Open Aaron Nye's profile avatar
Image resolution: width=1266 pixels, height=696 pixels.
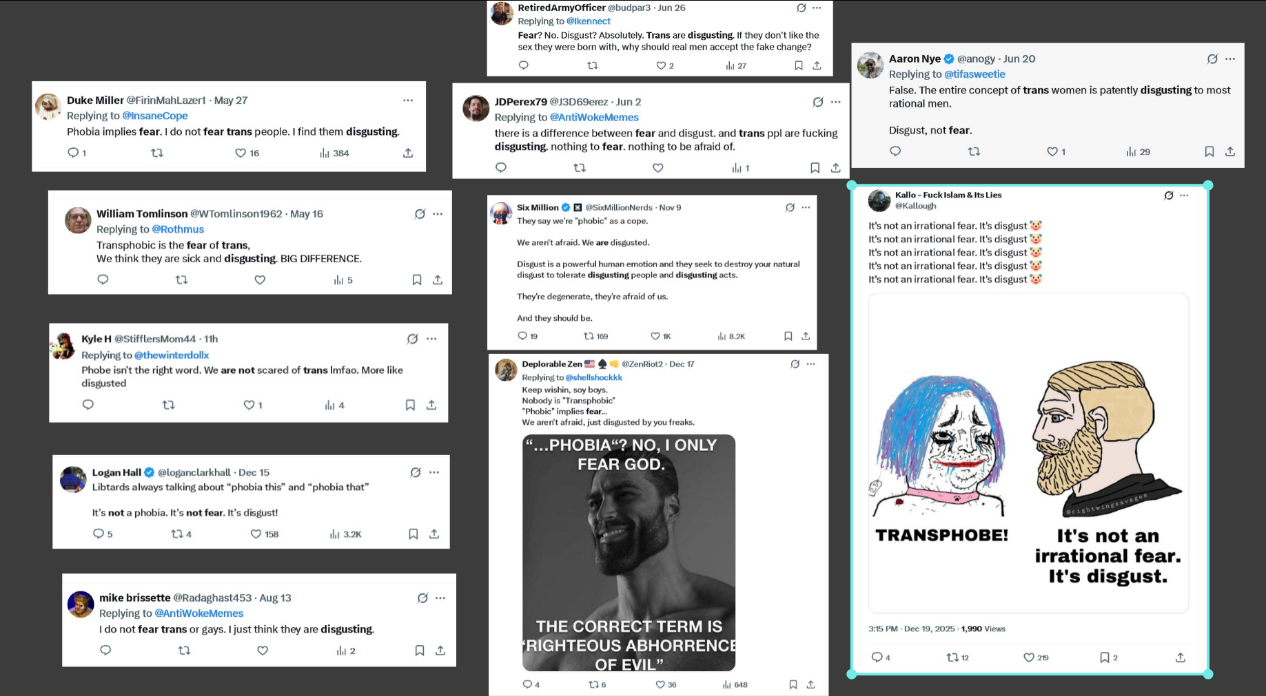[x=870, y=65]
